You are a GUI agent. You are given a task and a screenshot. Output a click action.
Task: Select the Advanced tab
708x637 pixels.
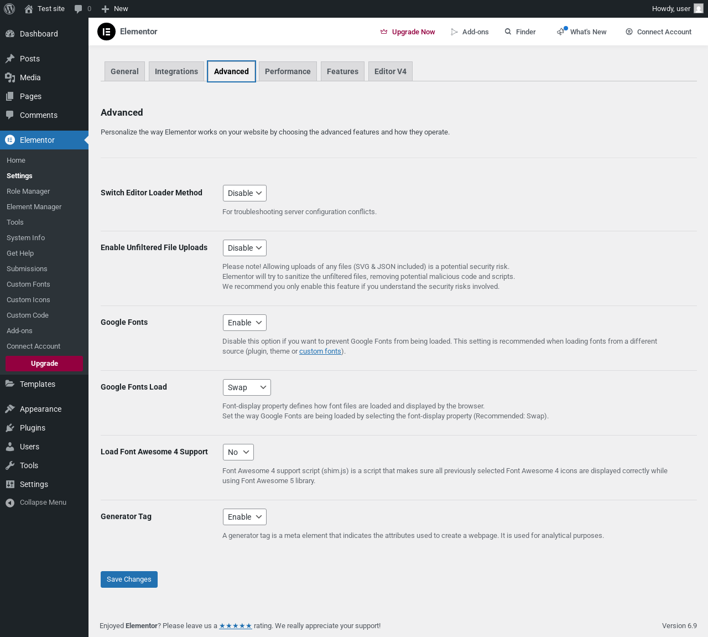[x=231, y=71]
